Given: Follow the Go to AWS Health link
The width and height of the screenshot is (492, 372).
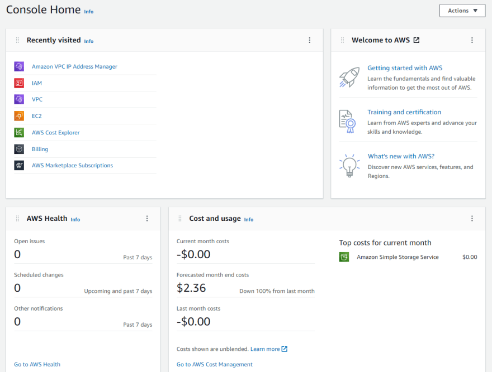Looking at the screenshot, I should tap(37, 365).
